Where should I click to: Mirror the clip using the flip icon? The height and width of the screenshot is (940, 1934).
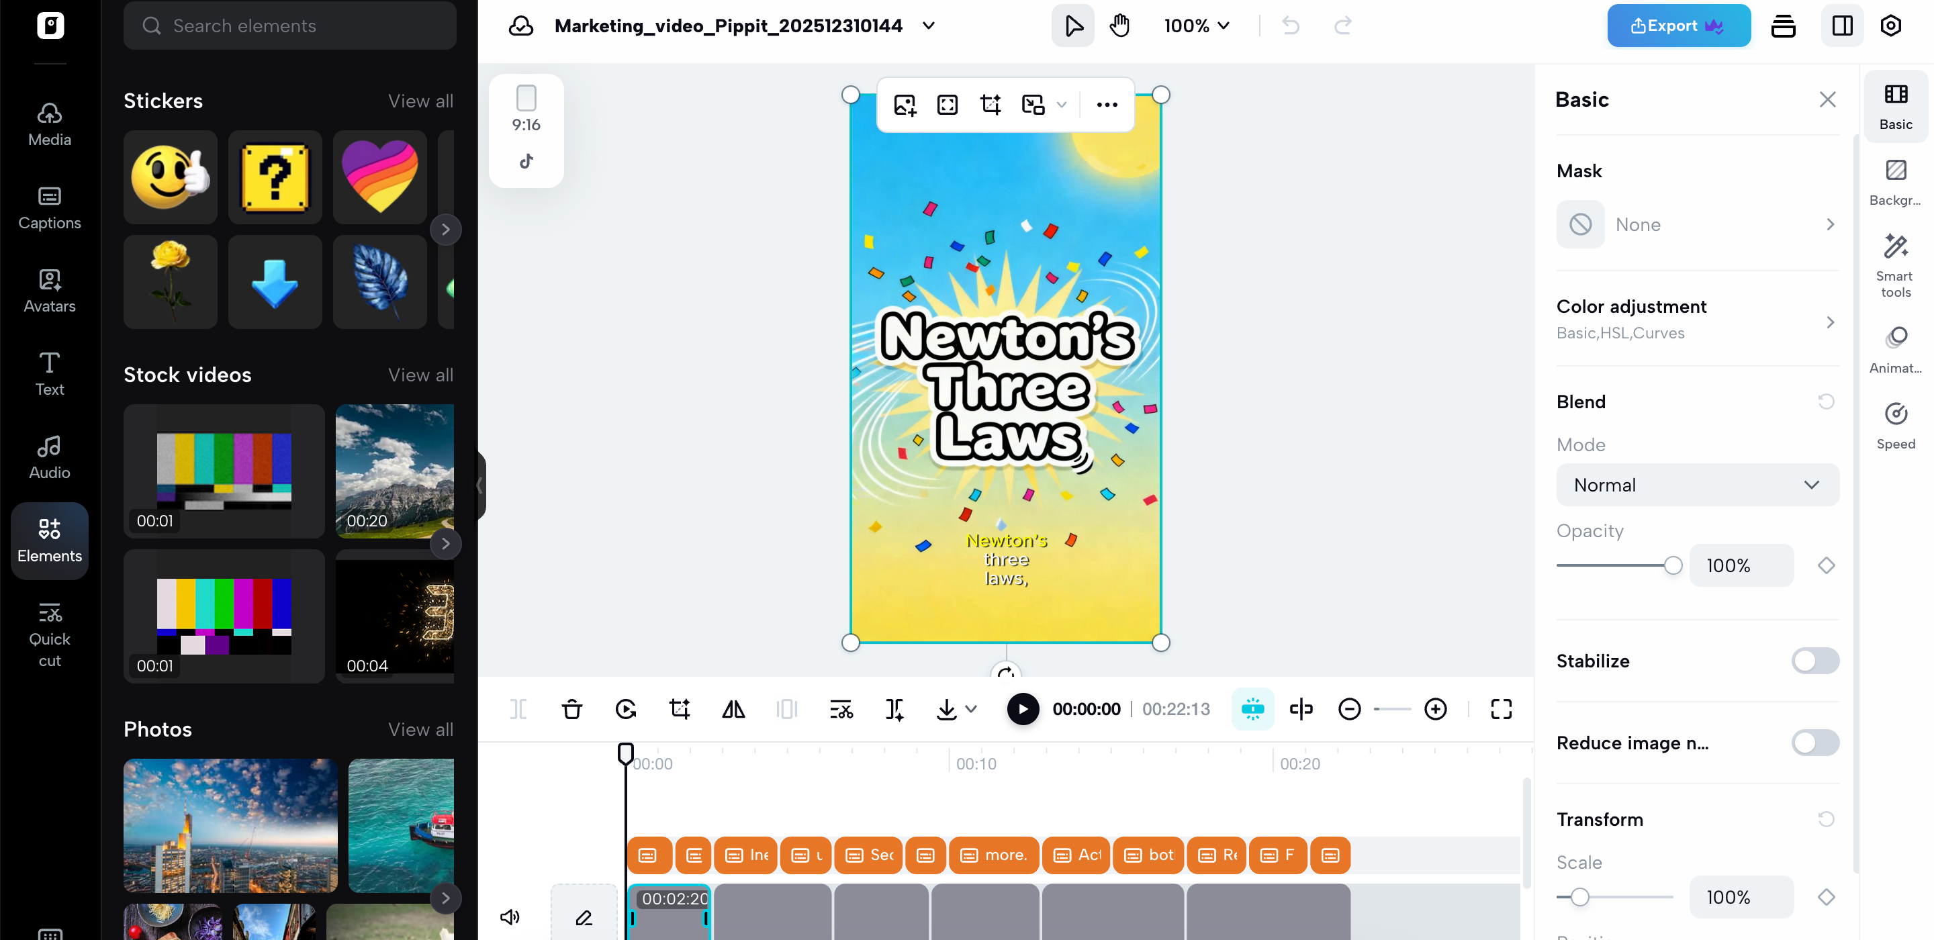click(x=733, y=708)
